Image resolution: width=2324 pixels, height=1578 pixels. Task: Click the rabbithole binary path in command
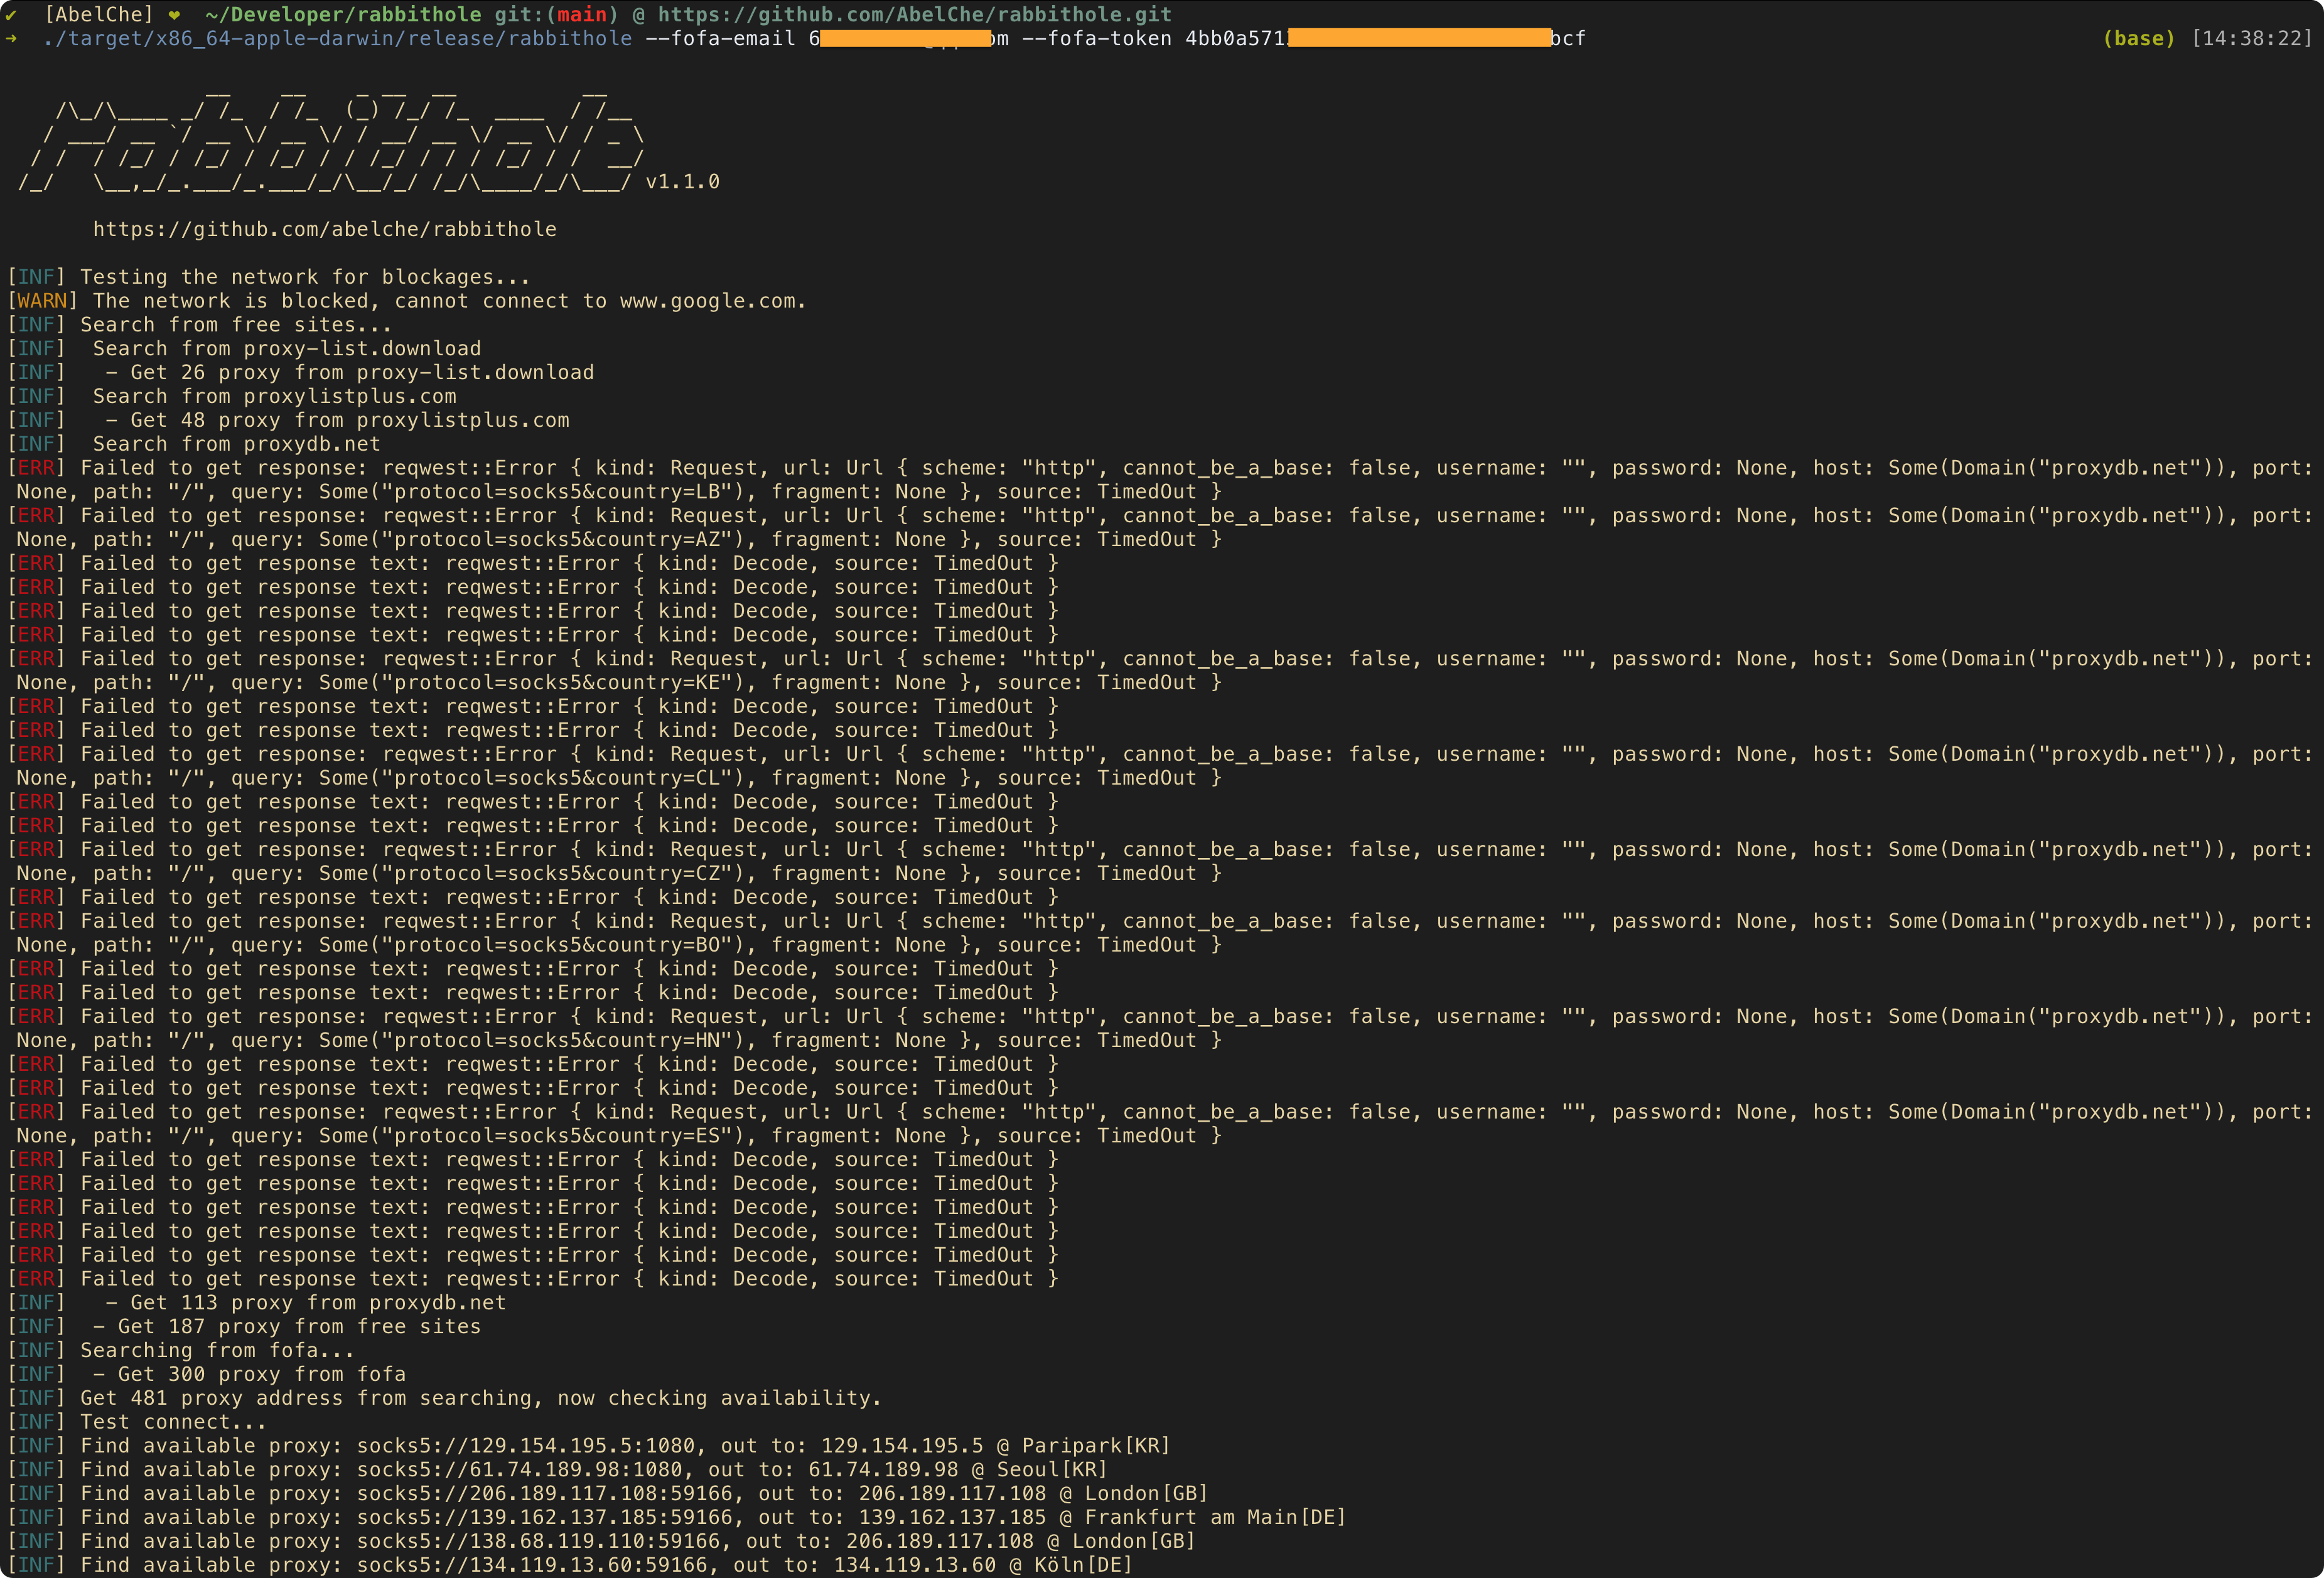[x=338, y=38]
